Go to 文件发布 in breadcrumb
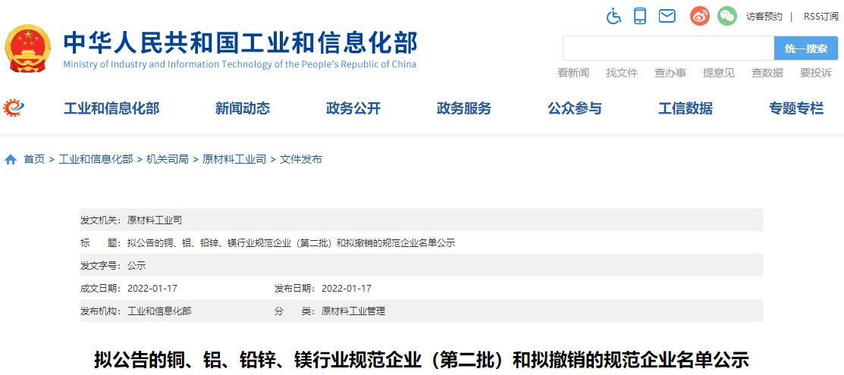 [301, 160]
